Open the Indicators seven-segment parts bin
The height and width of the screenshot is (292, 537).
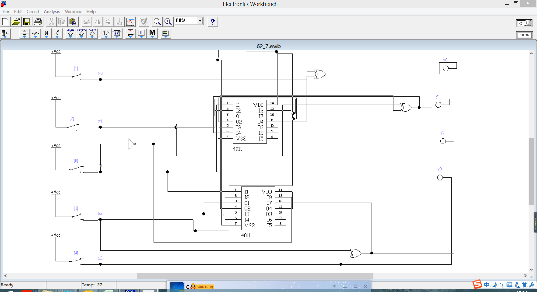(x=130, y=34)
